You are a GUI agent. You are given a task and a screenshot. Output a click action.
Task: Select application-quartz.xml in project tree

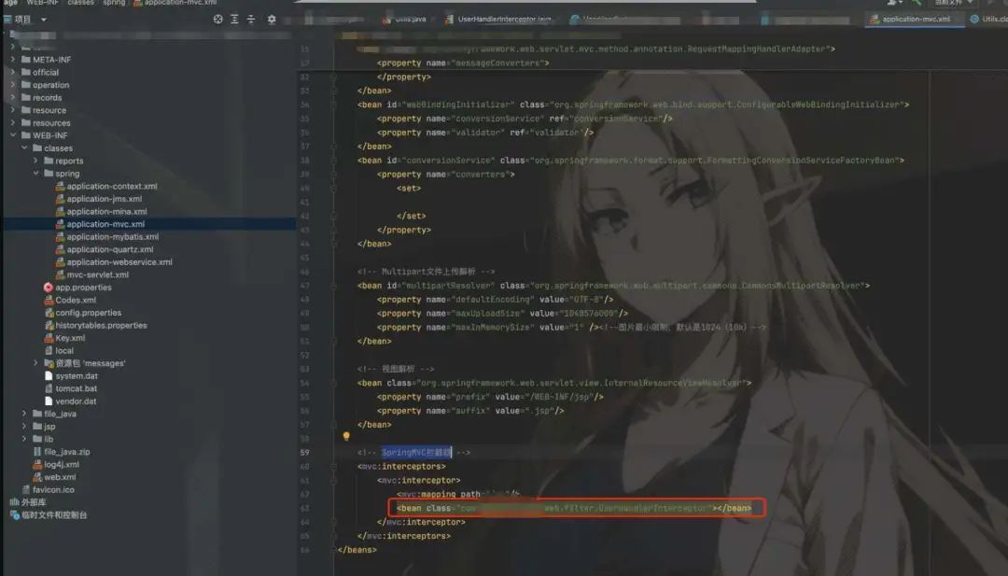[x=110, y=249]
